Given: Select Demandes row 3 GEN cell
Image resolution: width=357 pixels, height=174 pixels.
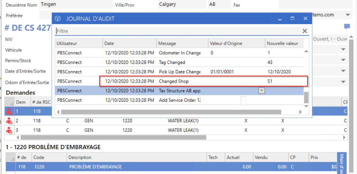Looking at the screenshot, I should tap(89, 130).
